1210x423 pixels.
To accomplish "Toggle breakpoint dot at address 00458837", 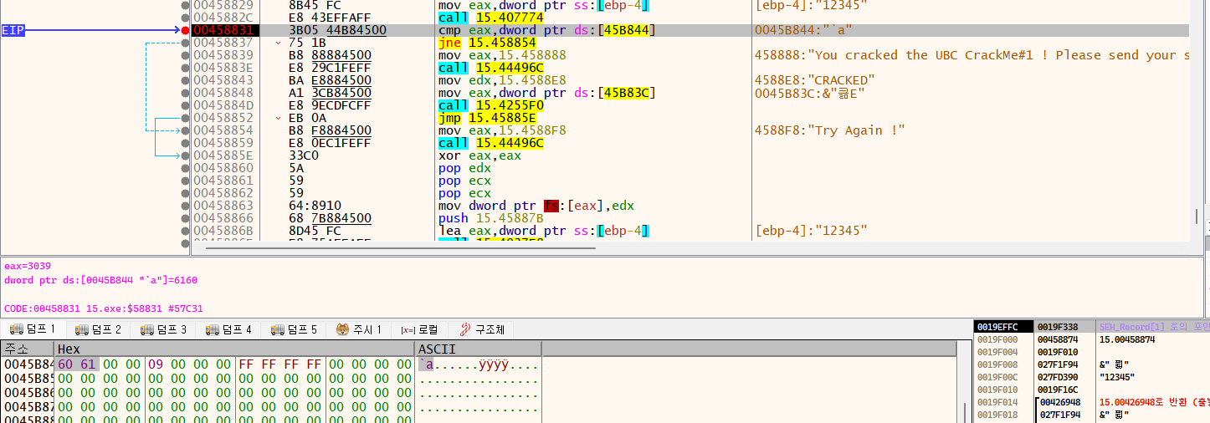I will coord(185,43).
